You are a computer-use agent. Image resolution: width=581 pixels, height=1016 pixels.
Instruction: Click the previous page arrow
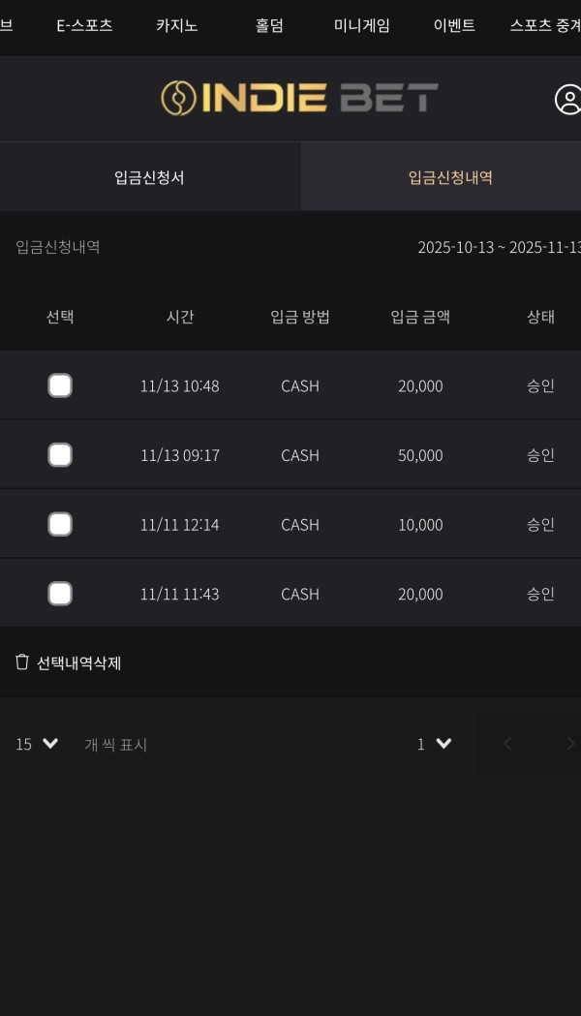(506, 744)
